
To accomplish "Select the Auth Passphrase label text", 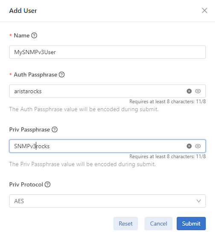I will tap(35, 75).
